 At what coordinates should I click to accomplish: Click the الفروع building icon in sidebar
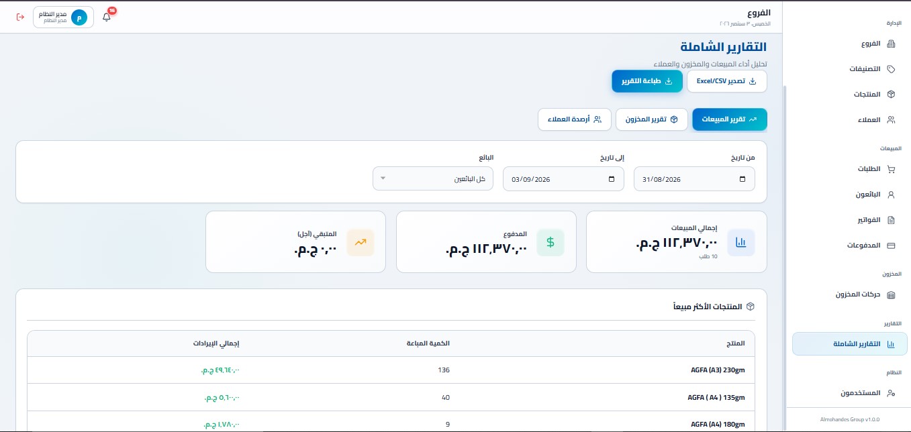(892, 44)
